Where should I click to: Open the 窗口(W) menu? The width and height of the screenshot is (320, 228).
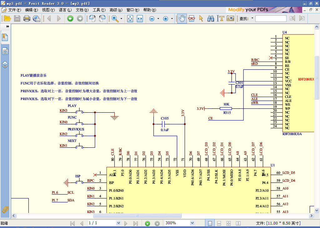tap(133, 10)
